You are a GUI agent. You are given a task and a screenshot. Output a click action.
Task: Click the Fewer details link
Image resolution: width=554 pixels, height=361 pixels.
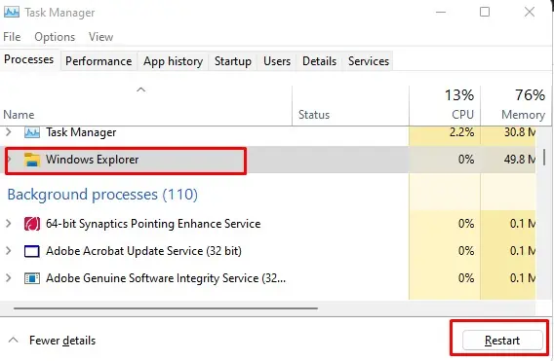point(62,341)
